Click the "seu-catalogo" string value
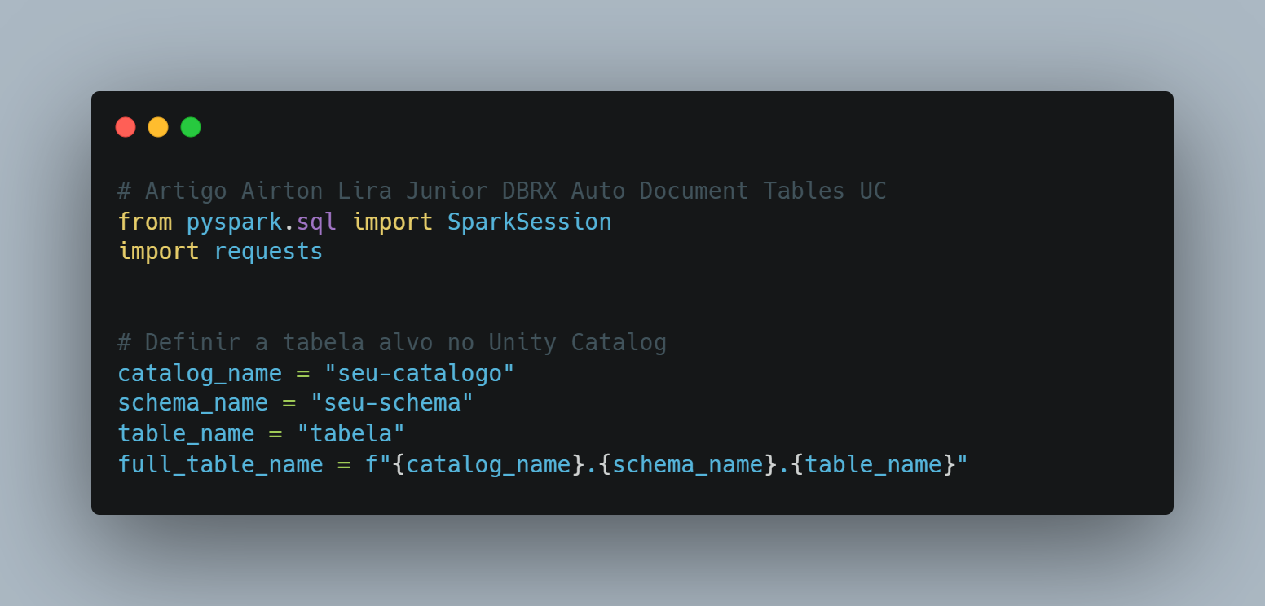This screenshot has width=1265, height=606. click(420, 373)
